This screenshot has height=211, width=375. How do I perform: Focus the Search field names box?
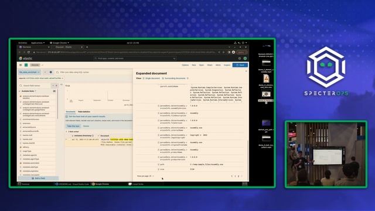click(x=35, y=86)
